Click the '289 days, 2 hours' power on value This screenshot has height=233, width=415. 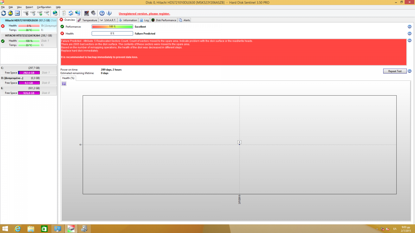[x=111, y=70]
